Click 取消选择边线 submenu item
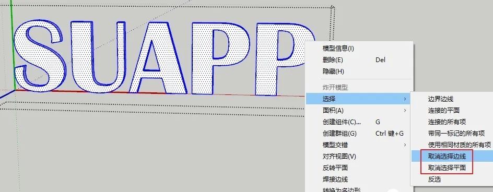Image resolution: width=493 pixels, height=192 pixels. tap(452, 156)
